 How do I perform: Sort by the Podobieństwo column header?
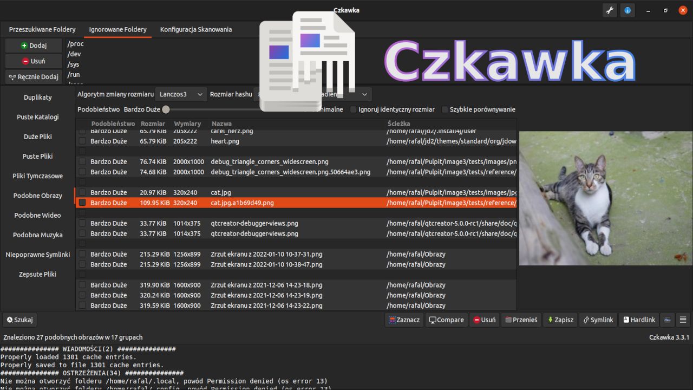pyautogui.click(x=113, y=123)
